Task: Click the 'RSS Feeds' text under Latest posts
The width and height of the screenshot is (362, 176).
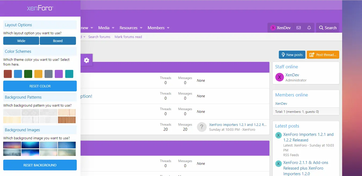Action: coord(291,155)
